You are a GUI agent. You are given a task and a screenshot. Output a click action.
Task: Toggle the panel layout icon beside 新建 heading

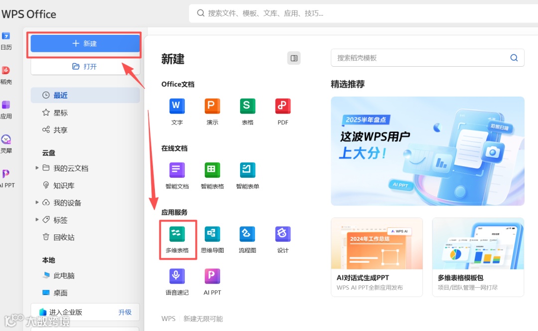coord(294,58)
